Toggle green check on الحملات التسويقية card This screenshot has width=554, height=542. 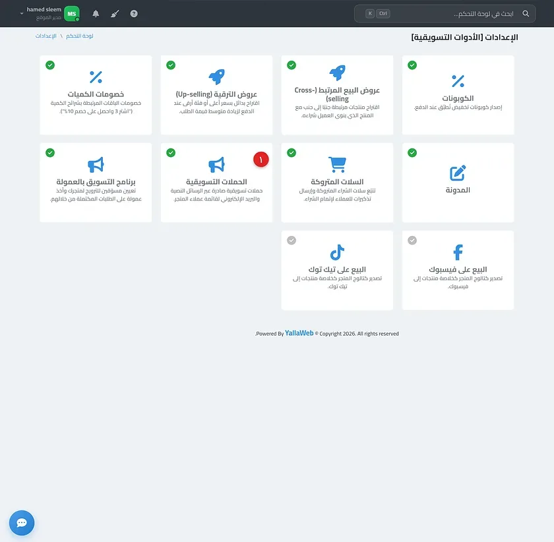(171, 152)
